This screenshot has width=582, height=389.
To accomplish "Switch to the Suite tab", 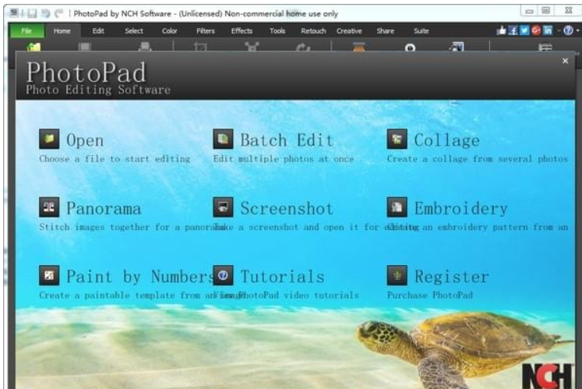I will (422, 31).
